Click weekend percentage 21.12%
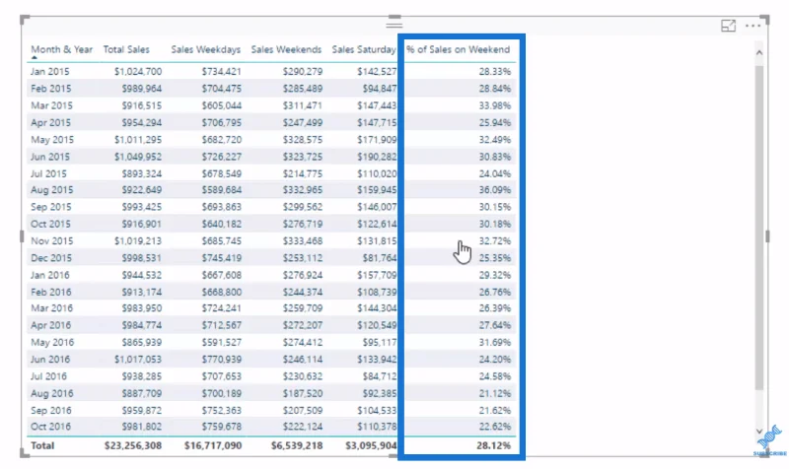The height and width of the screenshot is (469, 789). click(x=495, y=393)
